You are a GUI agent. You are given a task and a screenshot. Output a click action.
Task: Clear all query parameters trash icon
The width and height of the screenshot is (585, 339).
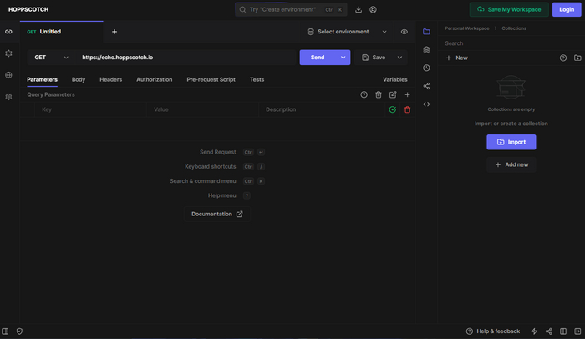378,94
